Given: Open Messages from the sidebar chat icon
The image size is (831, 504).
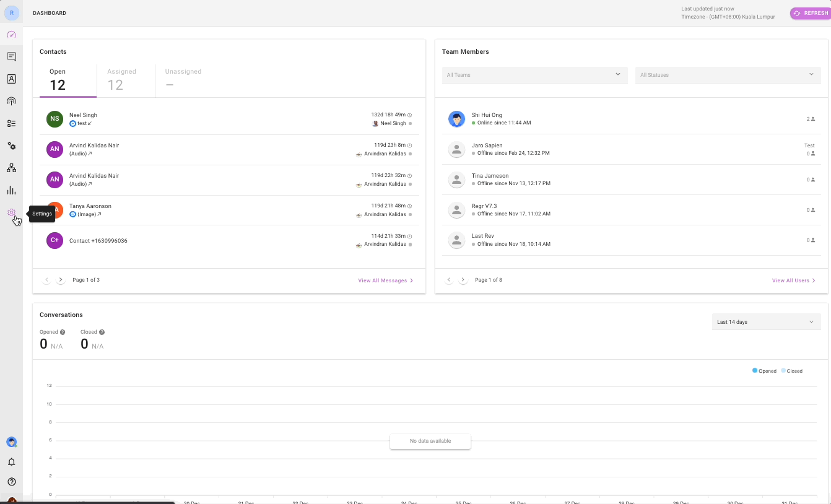Looking at the screenshot, I should pyautogui.click(x=11, y=57).
